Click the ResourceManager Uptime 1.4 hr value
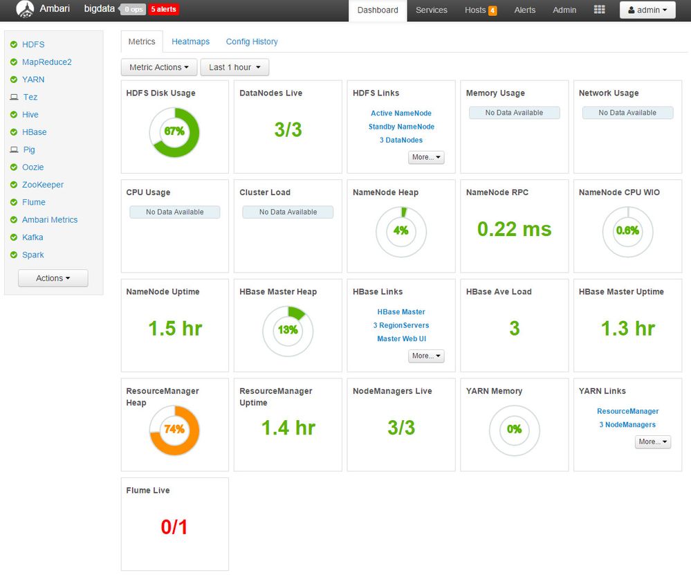691x575 pixels. pos(288,428)
